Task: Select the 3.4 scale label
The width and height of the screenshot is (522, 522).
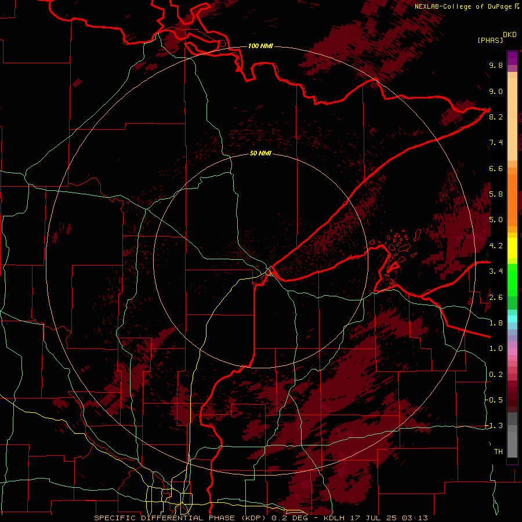Action: (x=496, y=271)
